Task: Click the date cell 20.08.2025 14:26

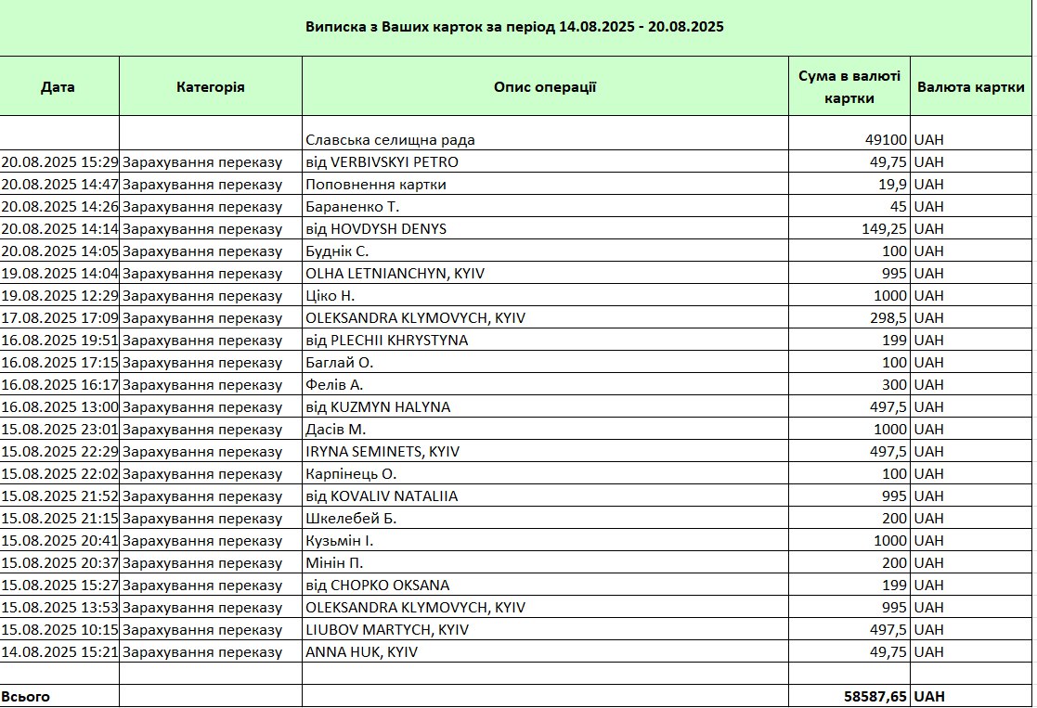Action: coord(59,207)
